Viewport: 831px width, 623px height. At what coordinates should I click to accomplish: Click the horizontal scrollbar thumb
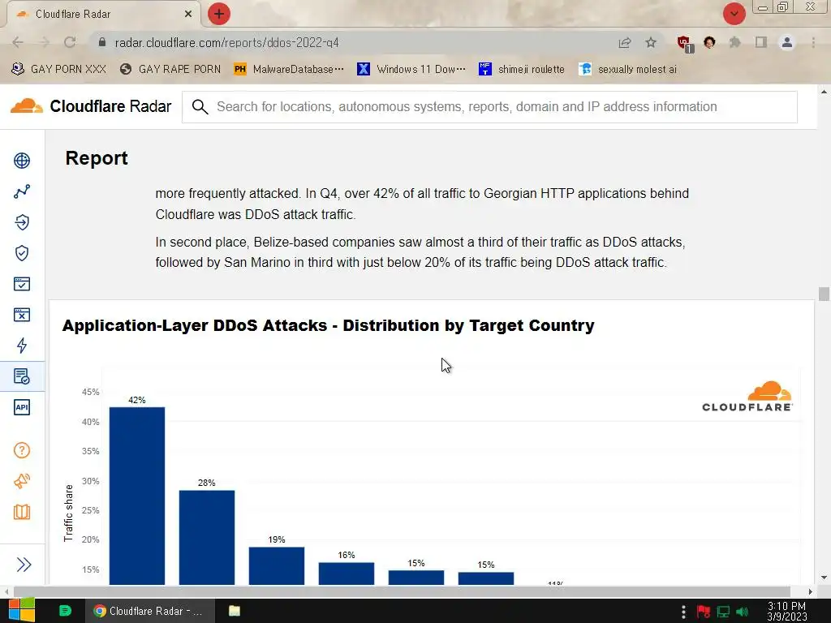(402, 591)
